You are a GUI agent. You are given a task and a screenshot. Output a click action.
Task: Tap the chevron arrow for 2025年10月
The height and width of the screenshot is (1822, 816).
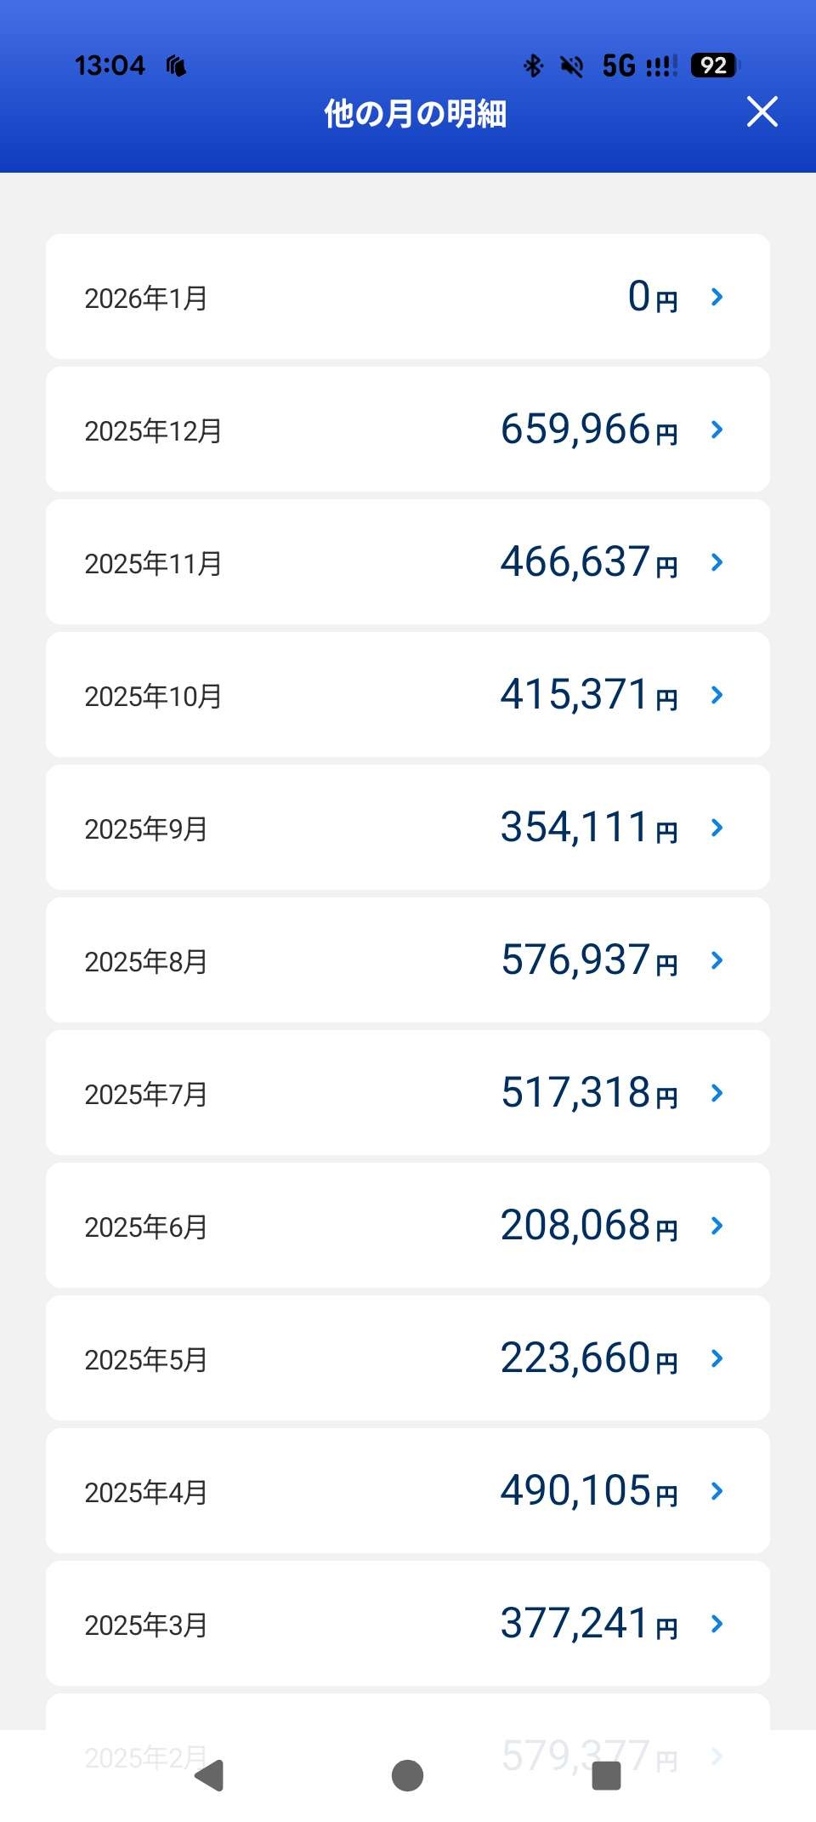coord(717,695)
